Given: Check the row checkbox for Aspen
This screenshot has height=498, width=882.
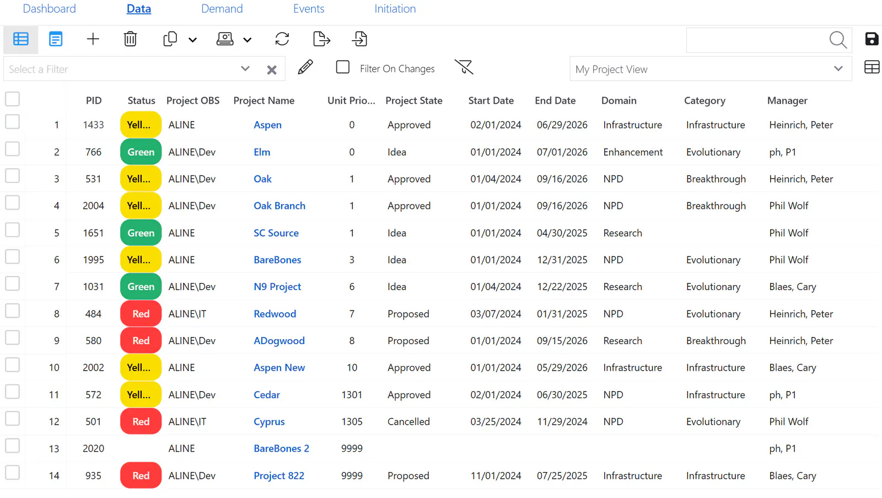Looking at the screenshot, I should click(x=12, y=122).
